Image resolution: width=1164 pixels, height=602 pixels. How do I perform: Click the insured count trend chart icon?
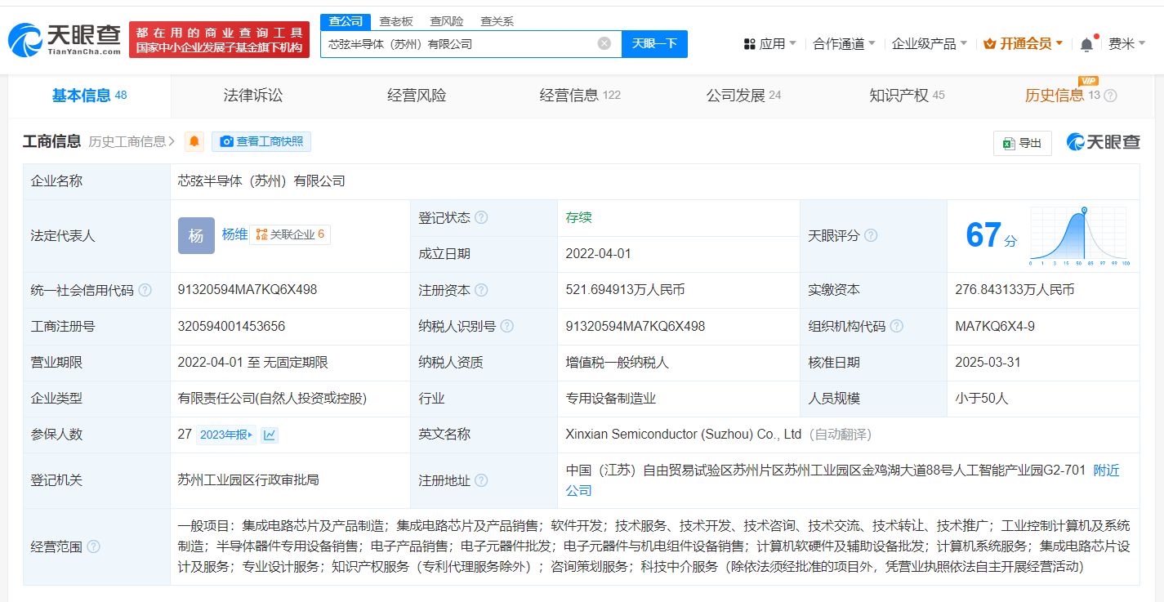[270, 435]
